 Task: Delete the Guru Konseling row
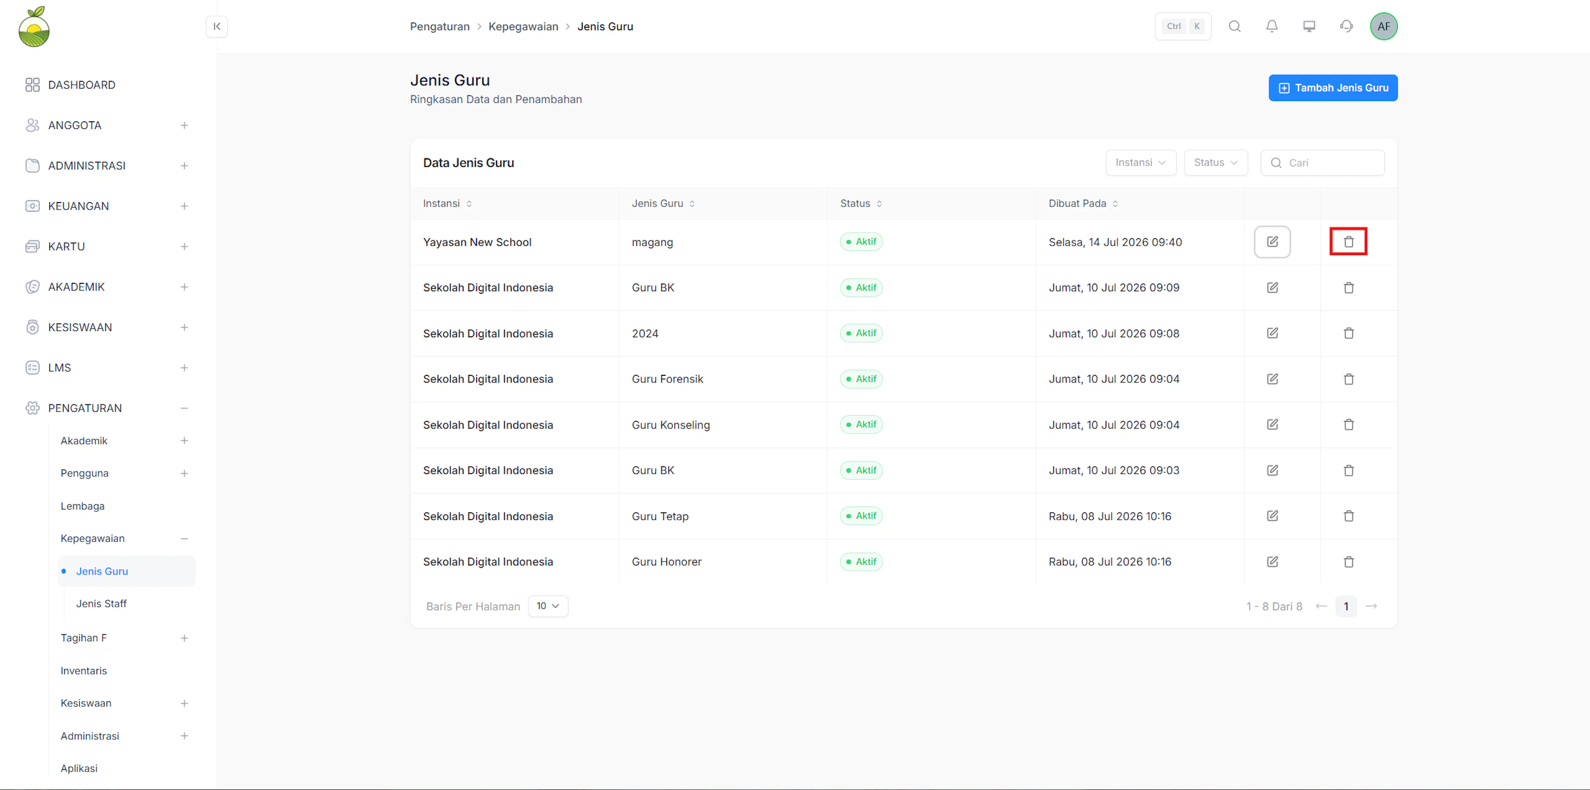click(x=1349, y=425)
